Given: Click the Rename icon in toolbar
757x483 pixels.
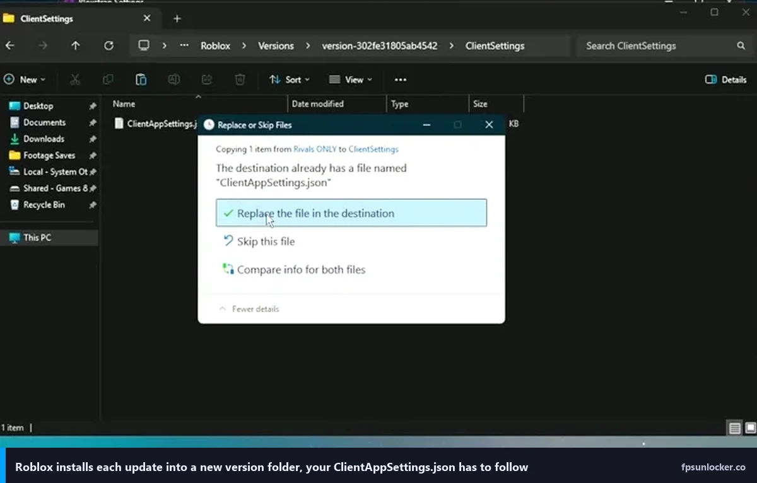Looking at the screenshot, I should 173,79.
